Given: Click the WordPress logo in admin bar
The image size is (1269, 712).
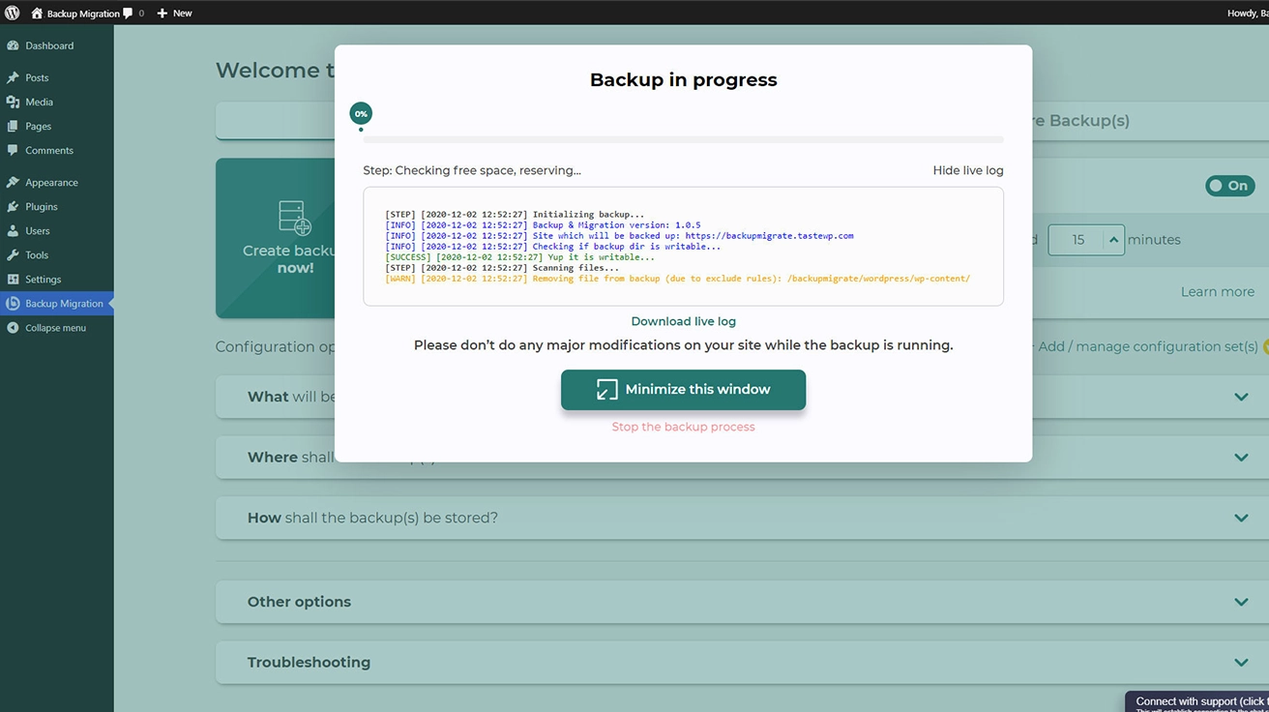Looking at the screenshot, I should click(13, 13).
